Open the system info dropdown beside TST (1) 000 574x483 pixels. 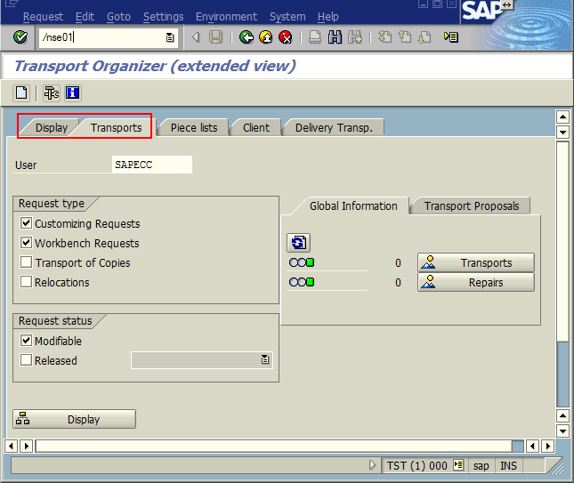[458, 465]
